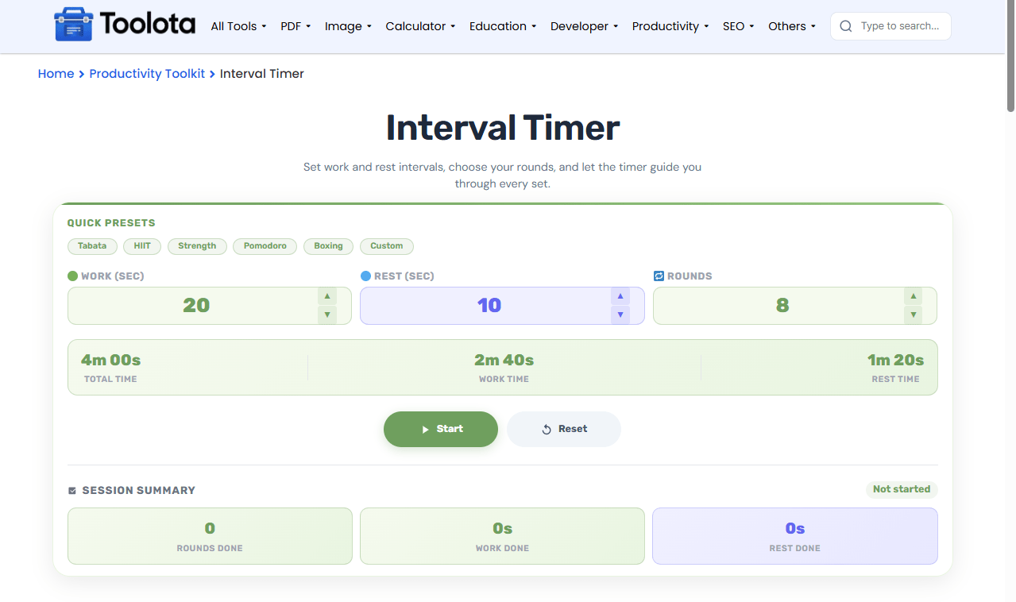Screen dimensions: 1016x602
Task: Select the Custom preset
Action: click(387, 246)
